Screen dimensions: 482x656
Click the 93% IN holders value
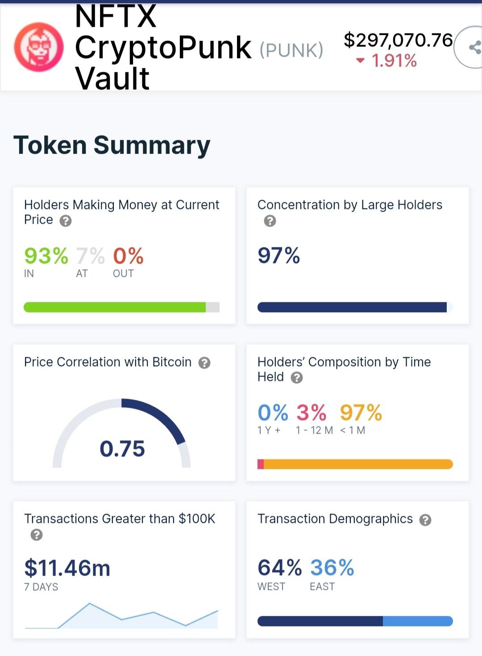point(46,256)
